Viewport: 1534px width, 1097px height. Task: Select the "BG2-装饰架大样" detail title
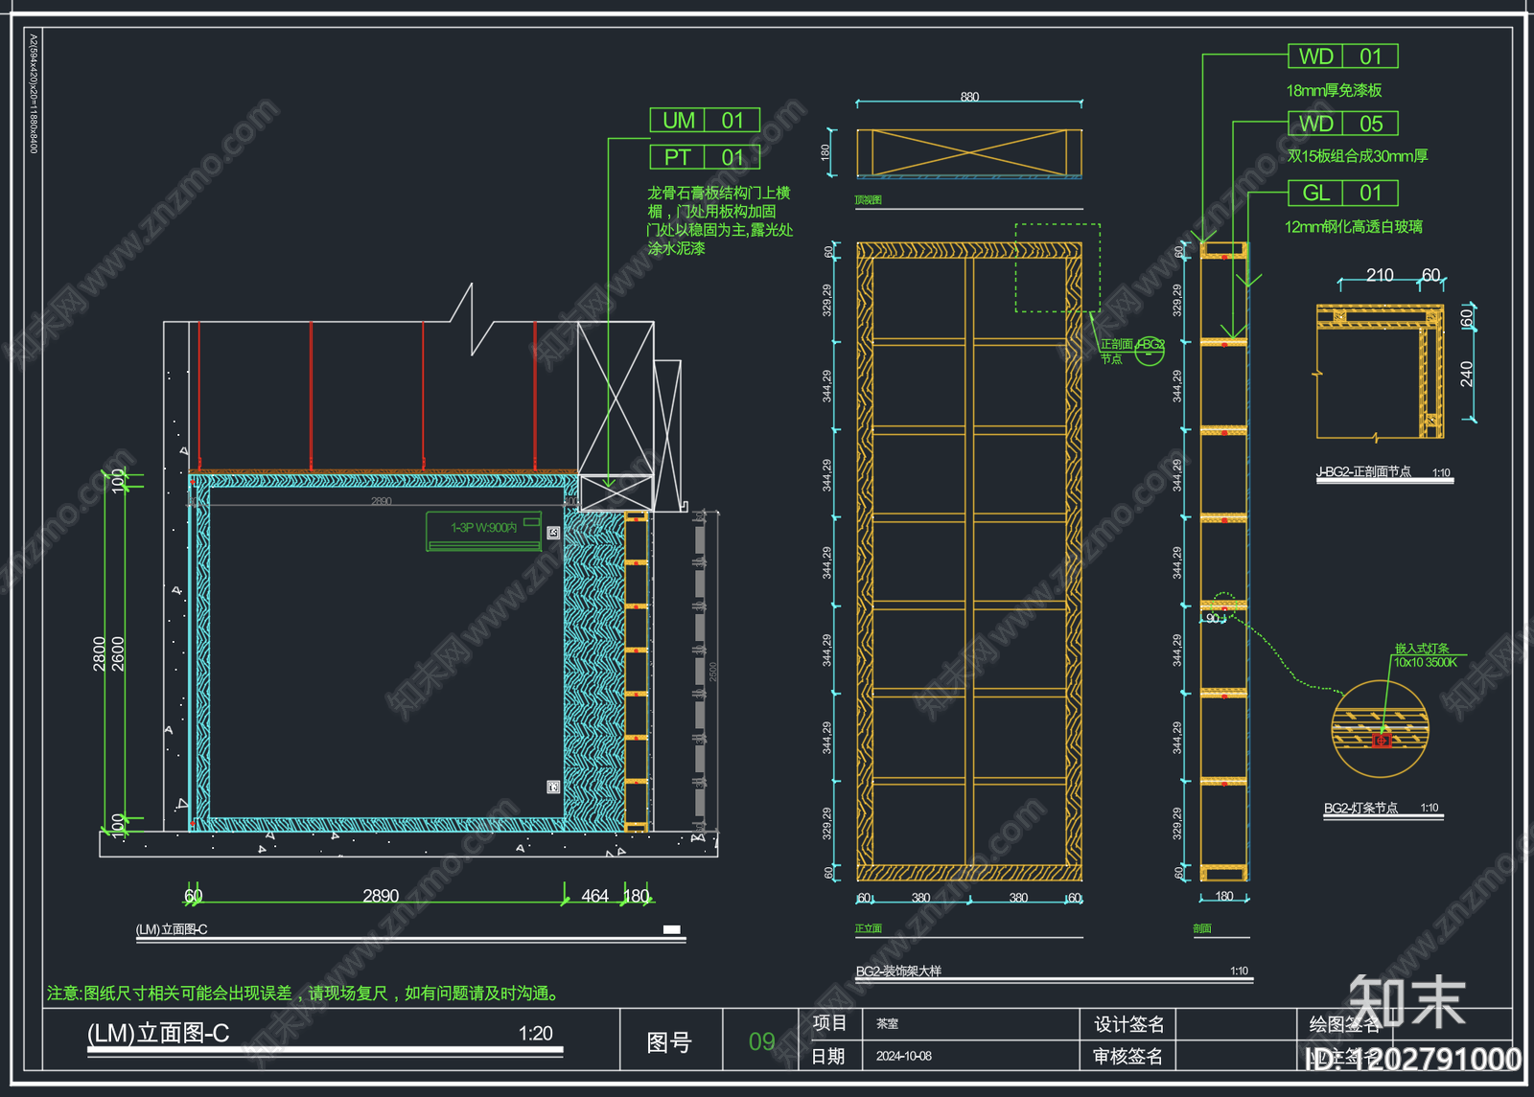tap(898, 971)
